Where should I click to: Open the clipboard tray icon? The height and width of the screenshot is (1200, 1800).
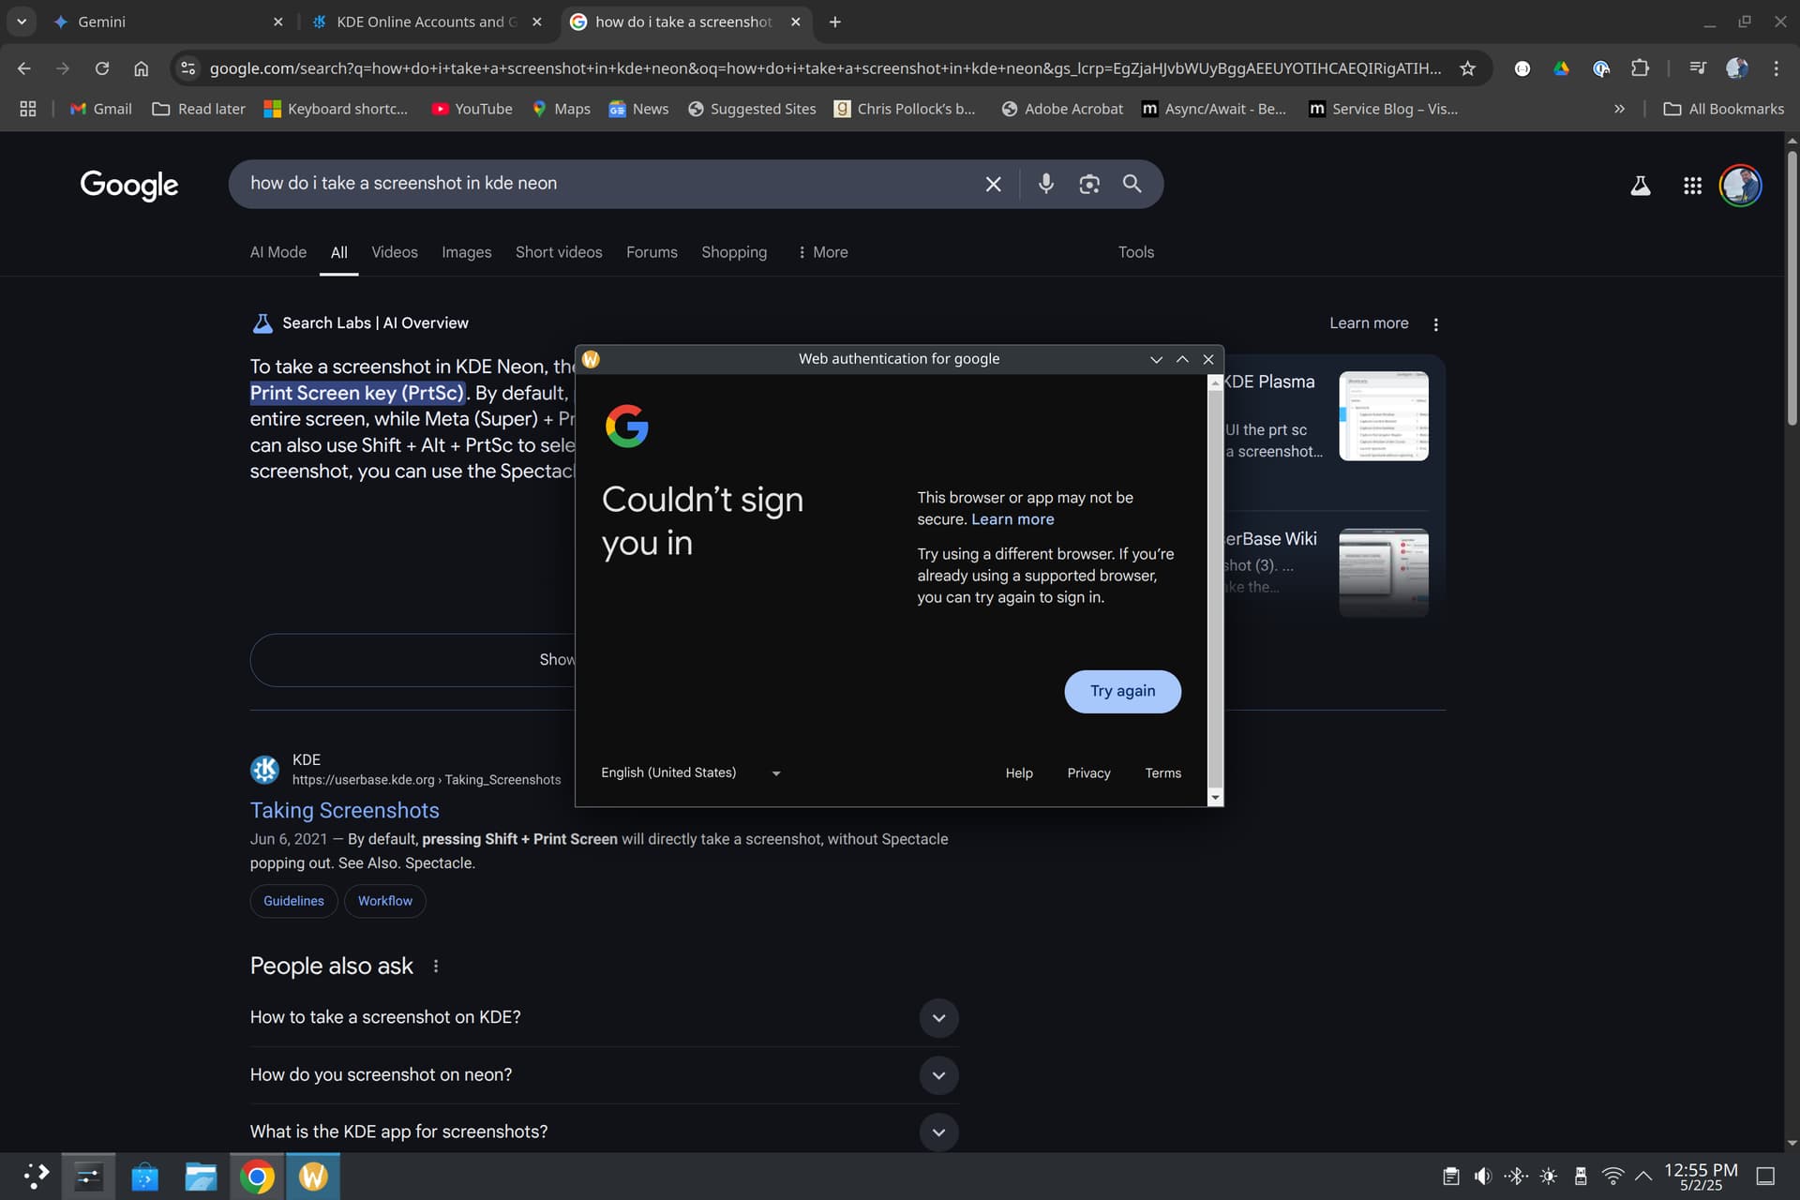point(1450,1177)
